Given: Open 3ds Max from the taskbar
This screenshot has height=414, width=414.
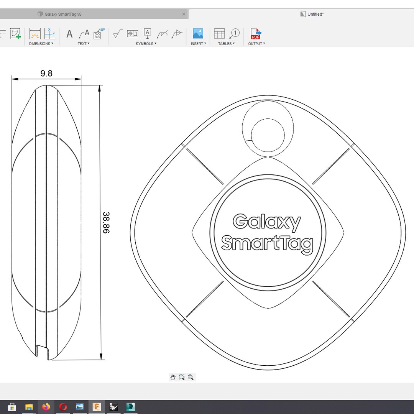Looking at the screenshot, I should click(130, 407).
